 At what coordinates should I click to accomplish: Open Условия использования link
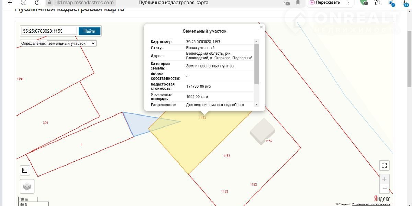pos(371,204)
